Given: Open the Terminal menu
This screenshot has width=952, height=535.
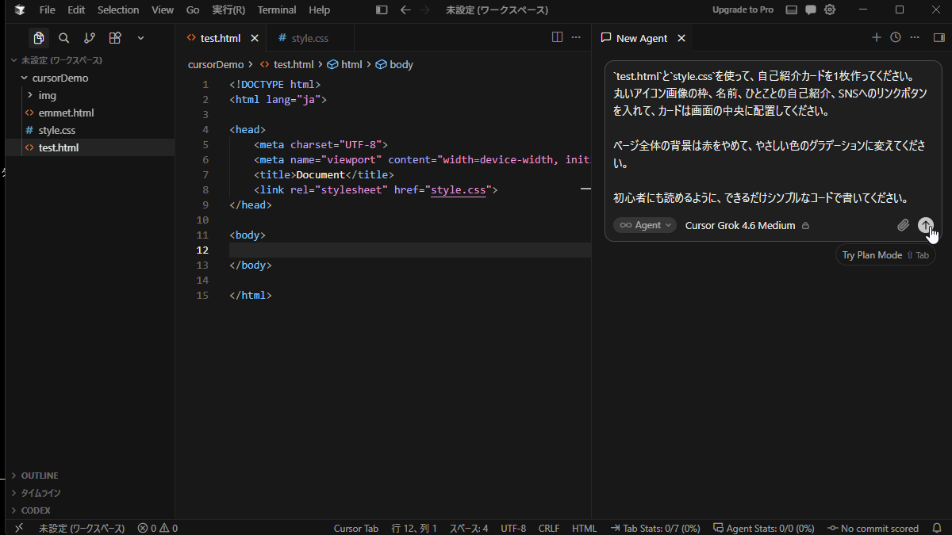Looking at the screenshot, I should click(276, 10).
